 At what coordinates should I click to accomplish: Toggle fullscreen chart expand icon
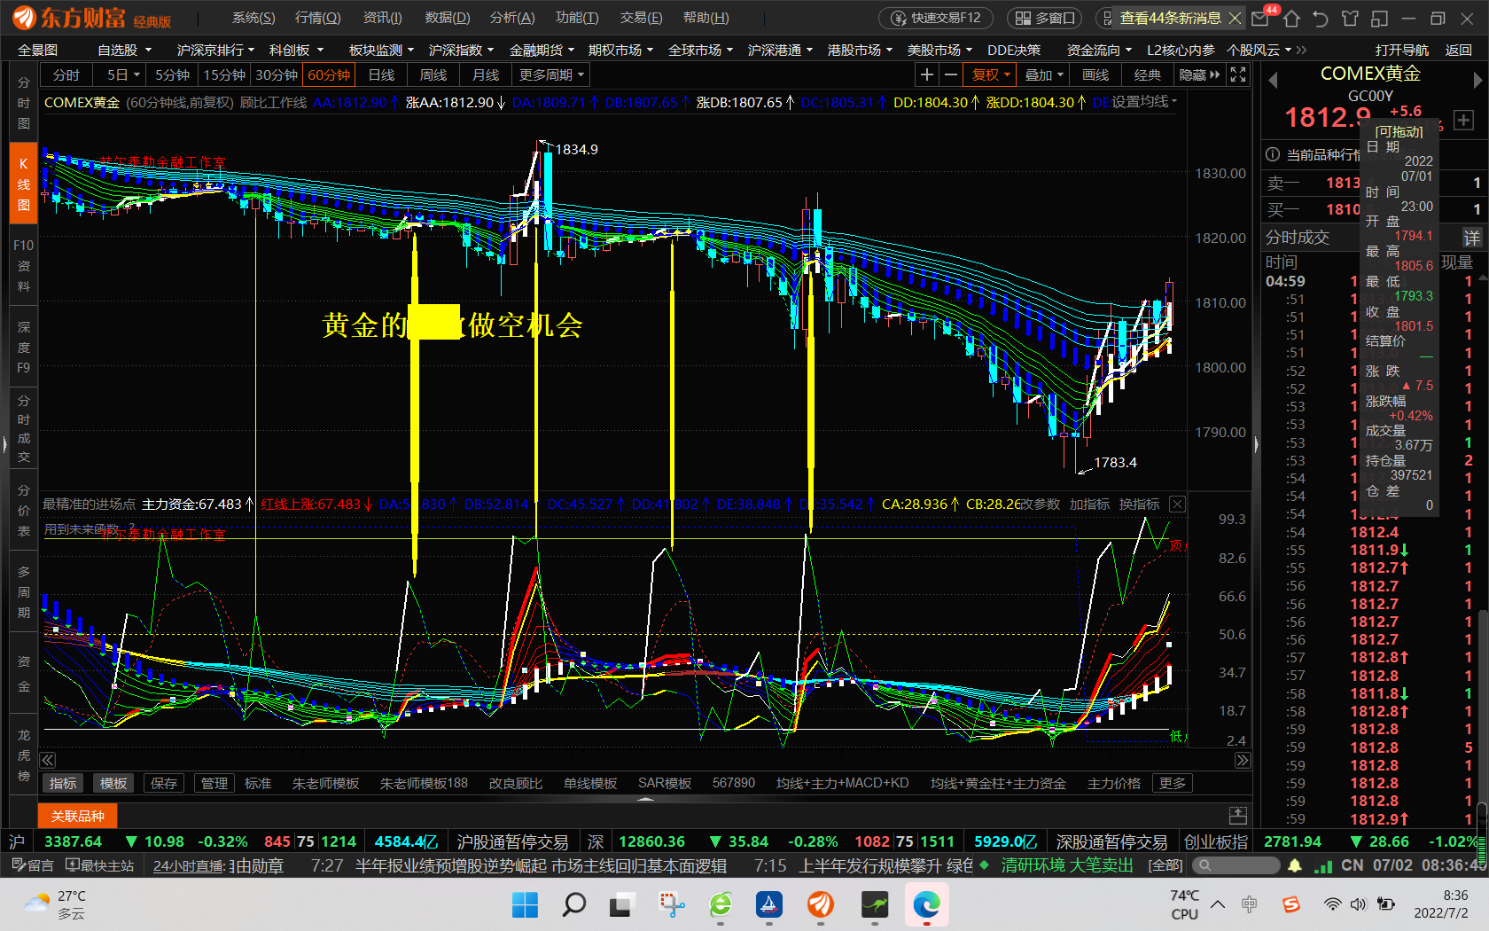tap(1238, 75)
